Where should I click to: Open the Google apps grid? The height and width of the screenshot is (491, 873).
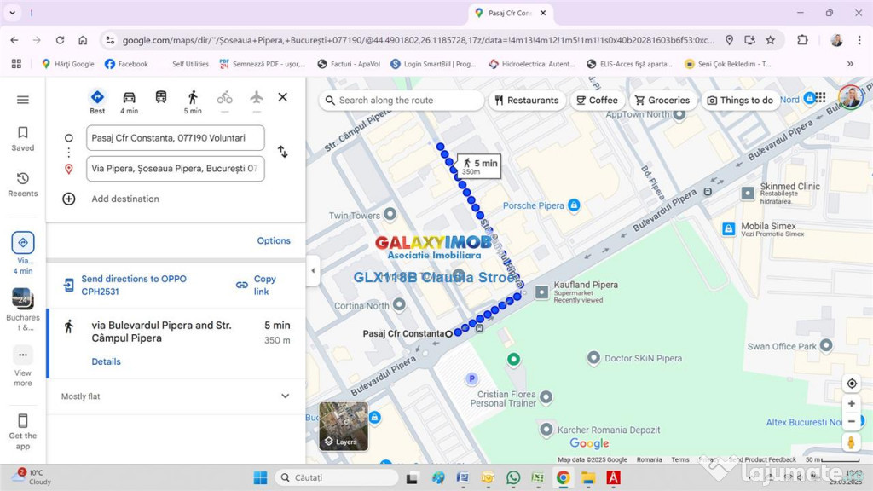819,98
